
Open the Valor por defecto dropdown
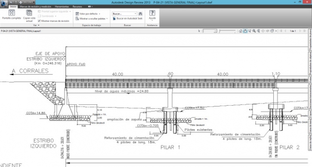pos(88,14)
